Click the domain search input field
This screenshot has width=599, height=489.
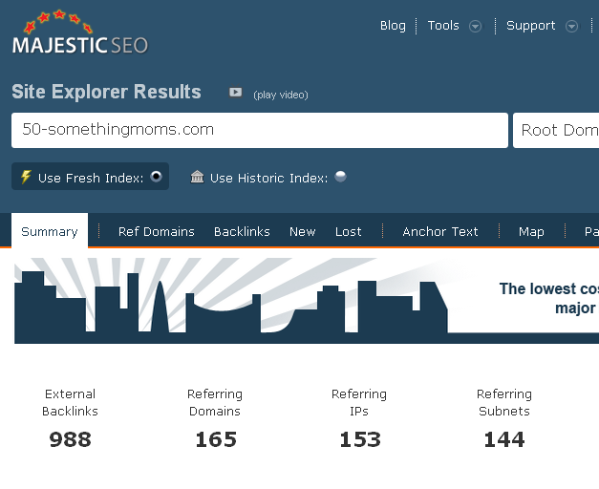click(x=259, y=130)
